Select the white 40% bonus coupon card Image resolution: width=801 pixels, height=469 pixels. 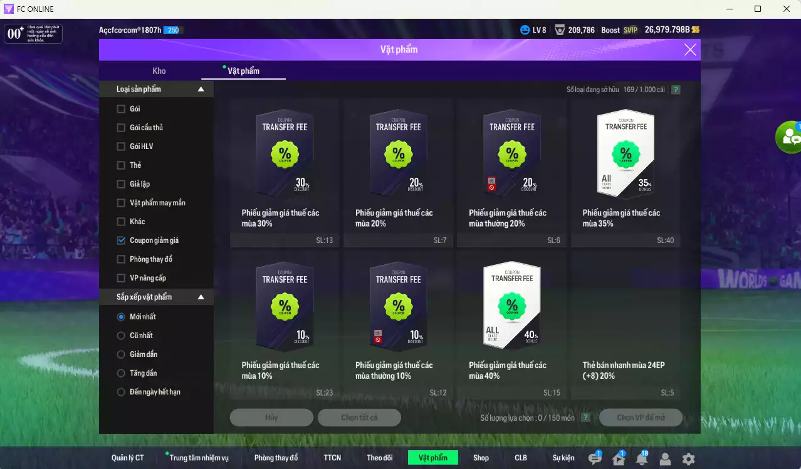tap(511, 325)
